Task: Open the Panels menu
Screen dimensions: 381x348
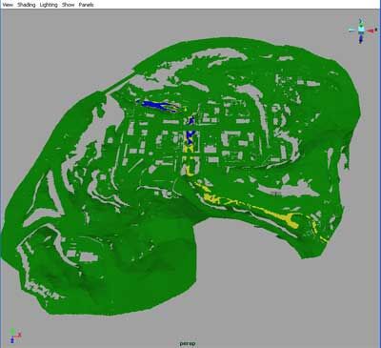Action: (86, 5)
